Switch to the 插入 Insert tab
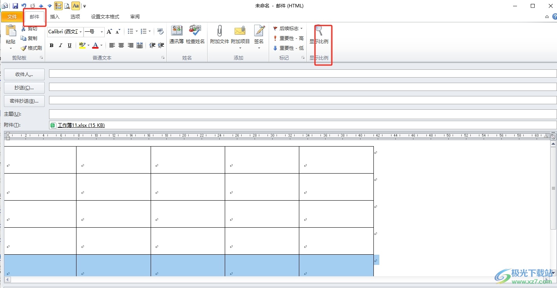557x288 pixels. [55, 17]
